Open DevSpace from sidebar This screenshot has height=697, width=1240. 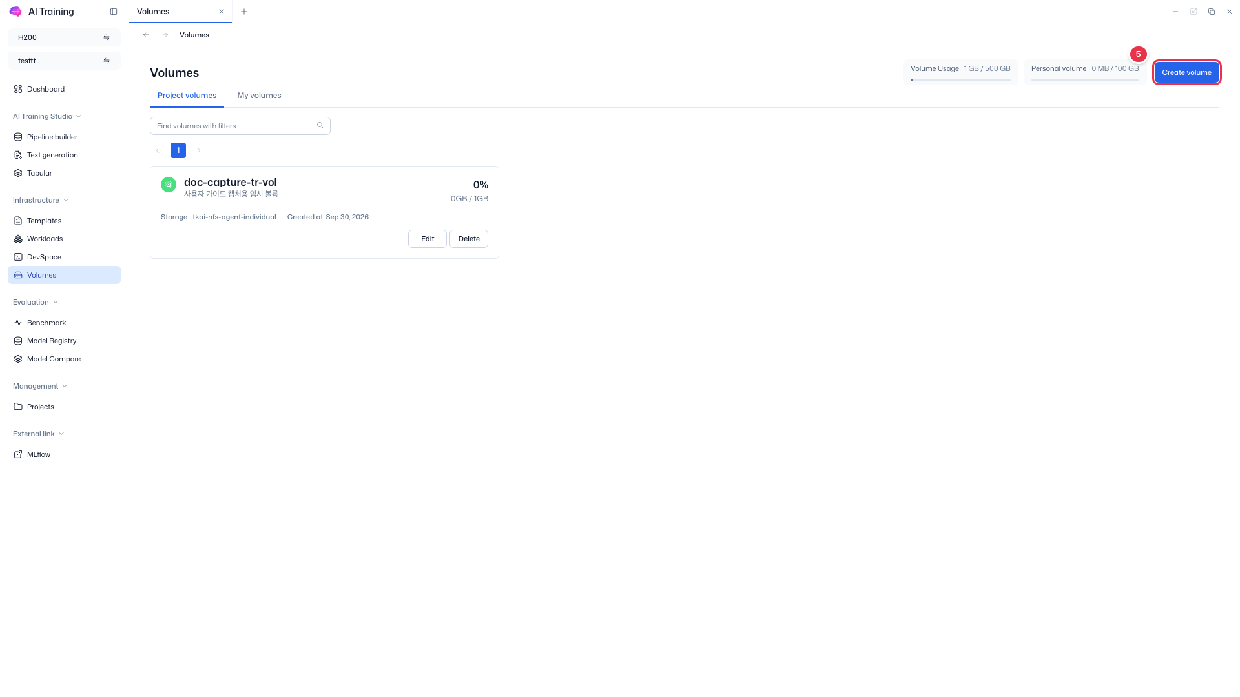64,257
